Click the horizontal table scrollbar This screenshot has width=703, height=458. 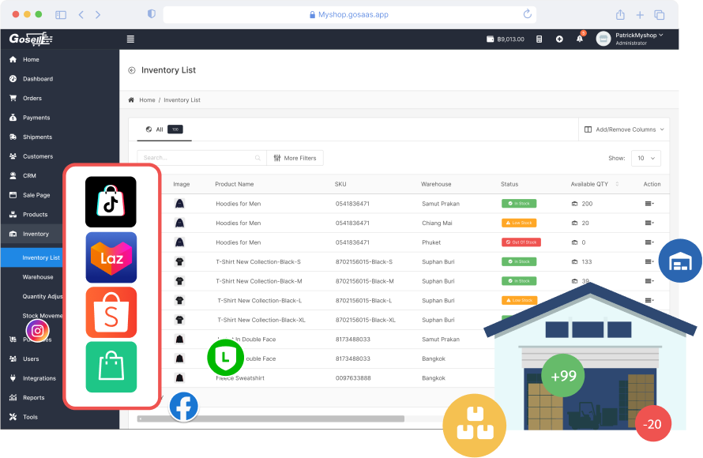(271, 419)
